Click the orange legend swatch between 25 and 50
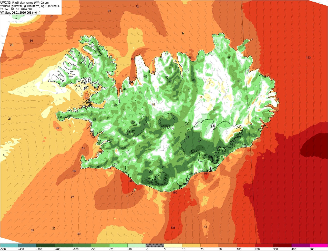328x251 pixels. click(209, 245)
